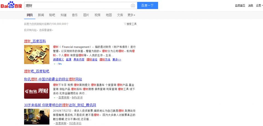Switch to the 图片 tab
Viewport: 263px width, 126px height.
click(86, 15)
